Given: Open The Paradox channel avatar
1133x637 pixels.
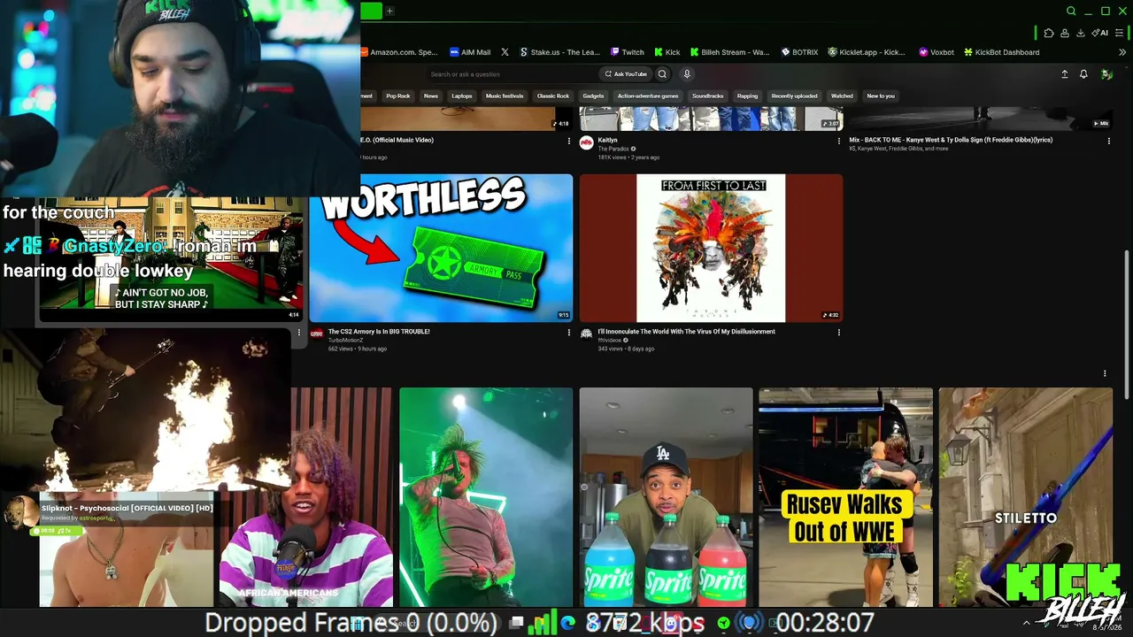Looking at the screenshot, I should click(x=586, y=142).
